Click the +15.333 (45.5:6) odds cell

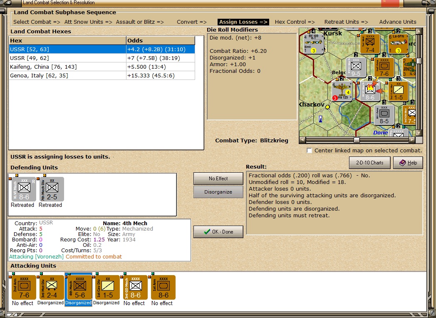point(161,76)
